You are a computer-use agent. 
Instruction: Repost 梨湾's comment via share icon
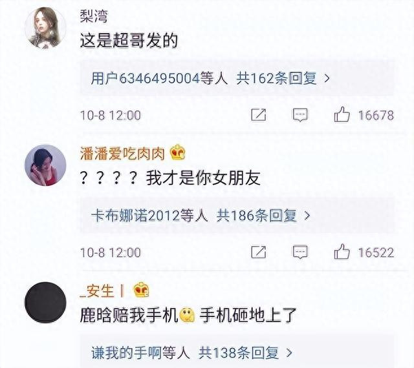[x=259, y=115]
